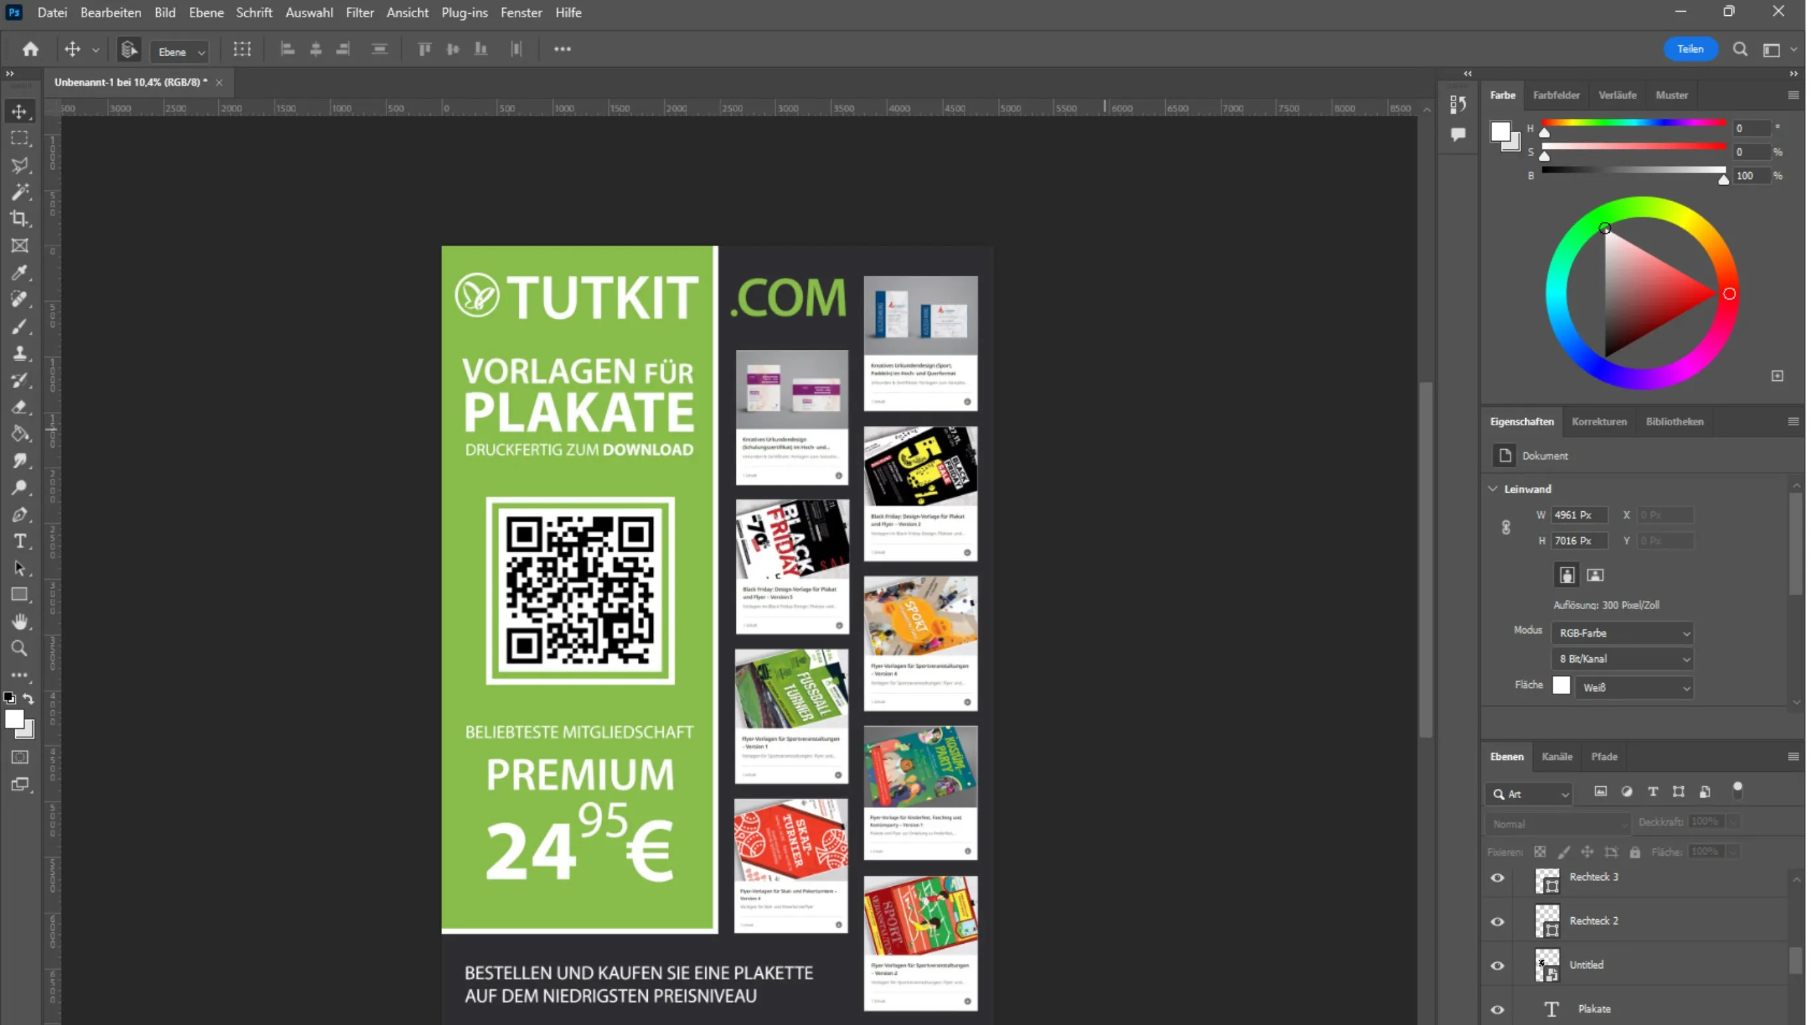Toggle filter for adjustment layers

pos(1627,792)
